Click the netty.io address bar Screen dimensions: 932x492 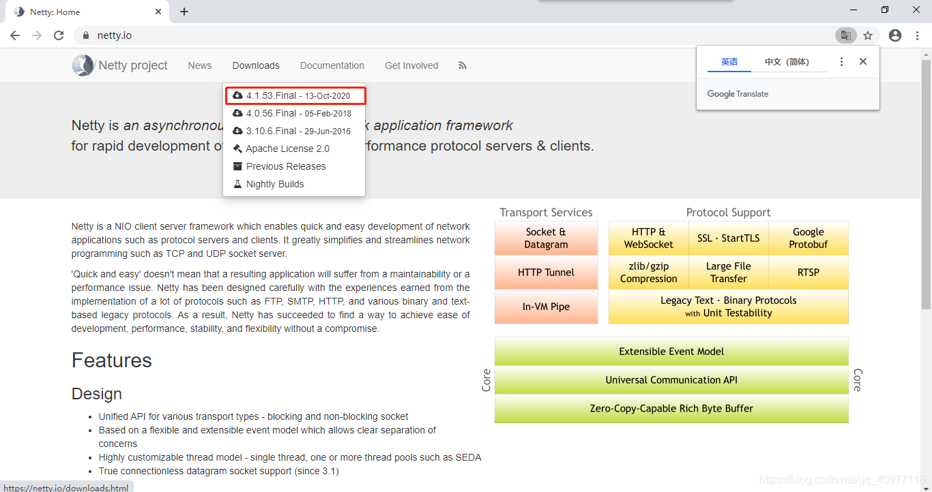coord(450,35)
